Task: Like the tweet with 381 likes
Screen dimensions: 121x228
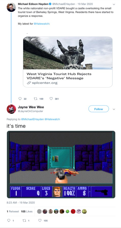Action: coord(51,99)
